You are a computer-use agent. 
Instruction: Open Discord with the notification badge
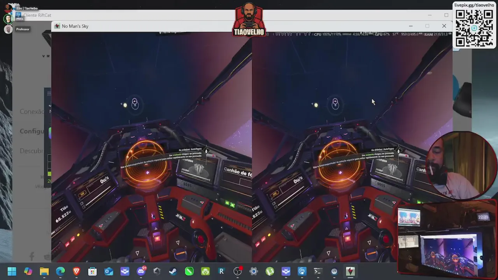tap(141, 271)
